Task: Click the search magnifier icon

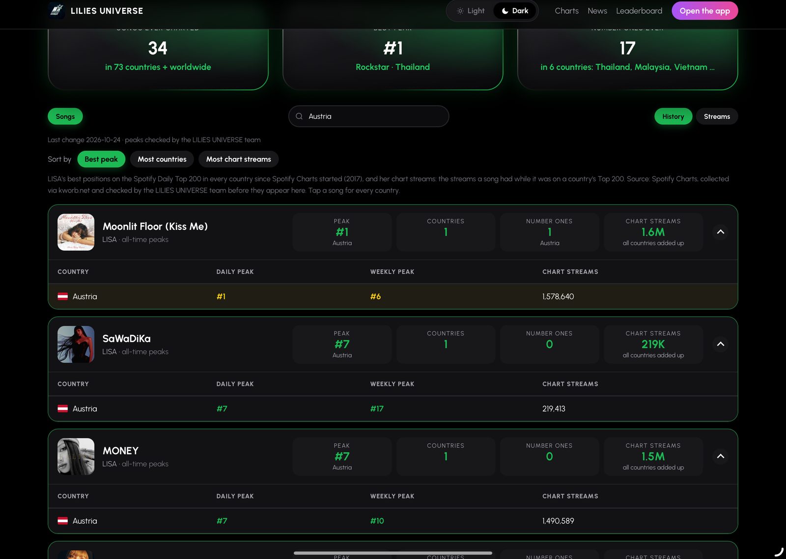Action: 299,116
